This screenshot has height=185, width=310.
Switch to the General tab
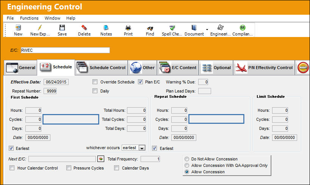point(20,68)
